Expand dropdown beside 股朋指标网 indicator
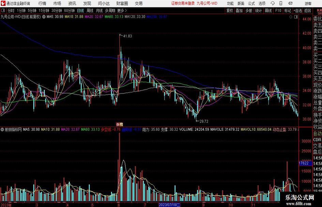 pyautogui.click(x=2, y=130)
